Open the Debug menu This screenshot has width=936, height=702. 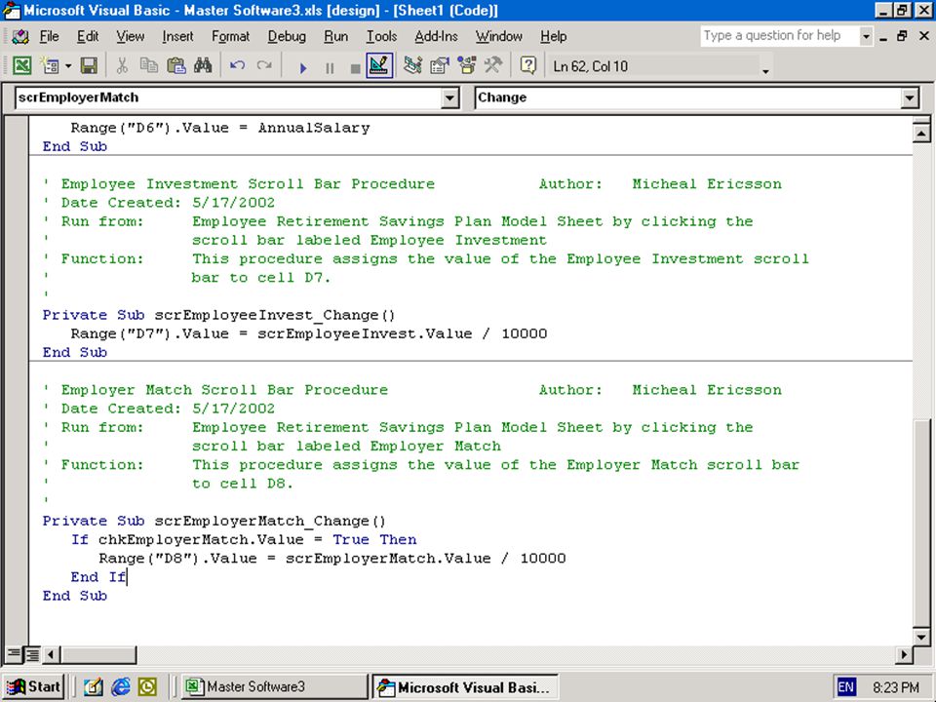click(x=287, y=36)
